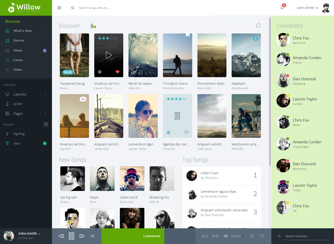Pause playback in bottom player bar
This screenshot has width=334, height=244.
point(72,236)
